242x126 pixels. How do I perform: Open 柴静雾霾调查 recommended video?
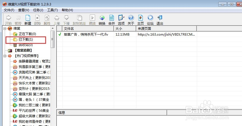(x=34, y=61)
